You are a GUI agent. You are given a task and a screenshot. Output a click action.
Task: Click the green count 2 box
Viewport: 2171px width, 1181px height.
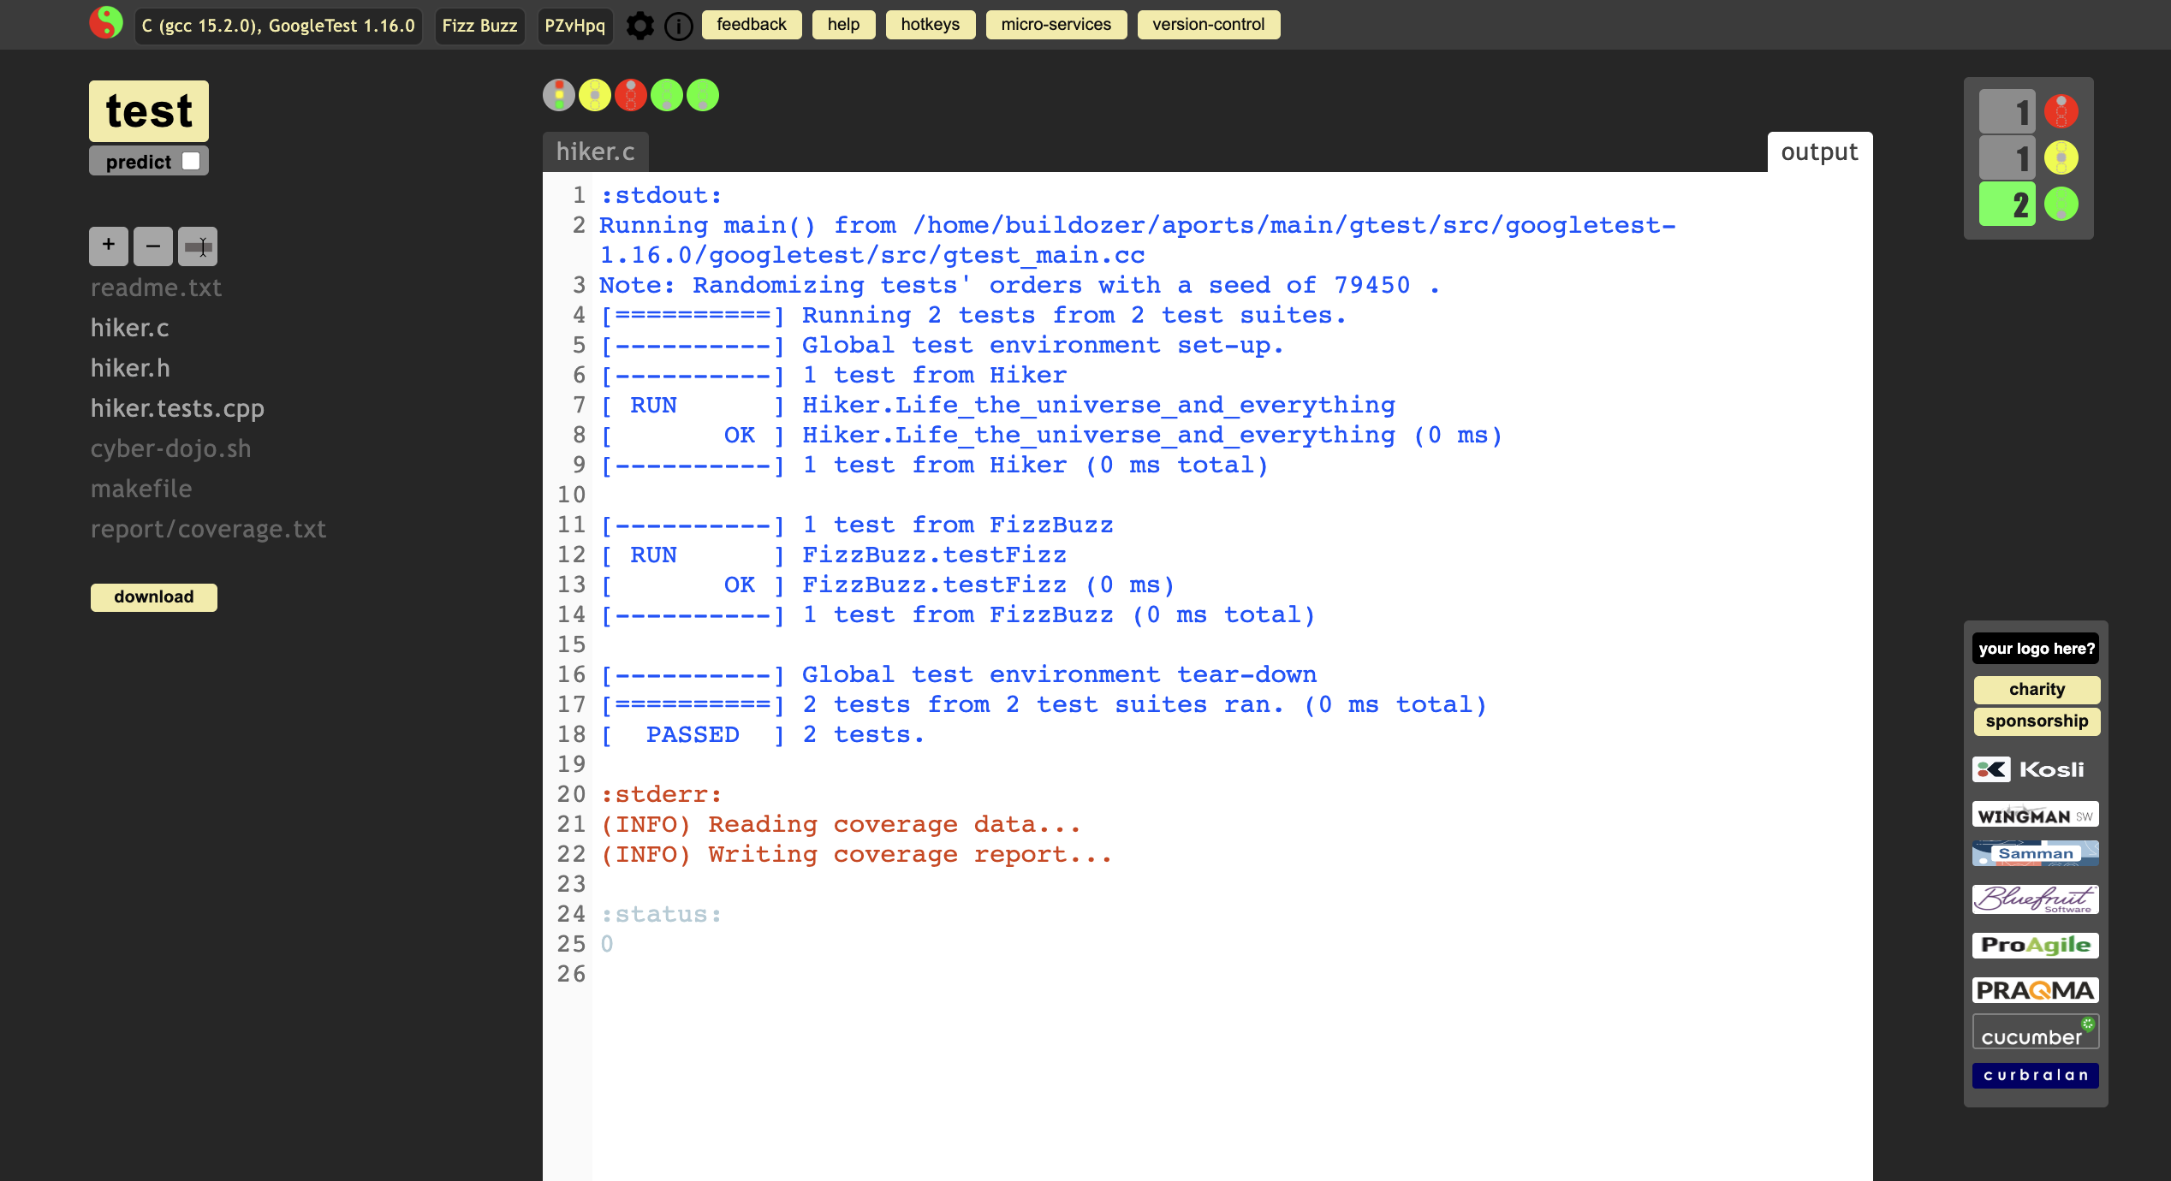(2007, 205)
